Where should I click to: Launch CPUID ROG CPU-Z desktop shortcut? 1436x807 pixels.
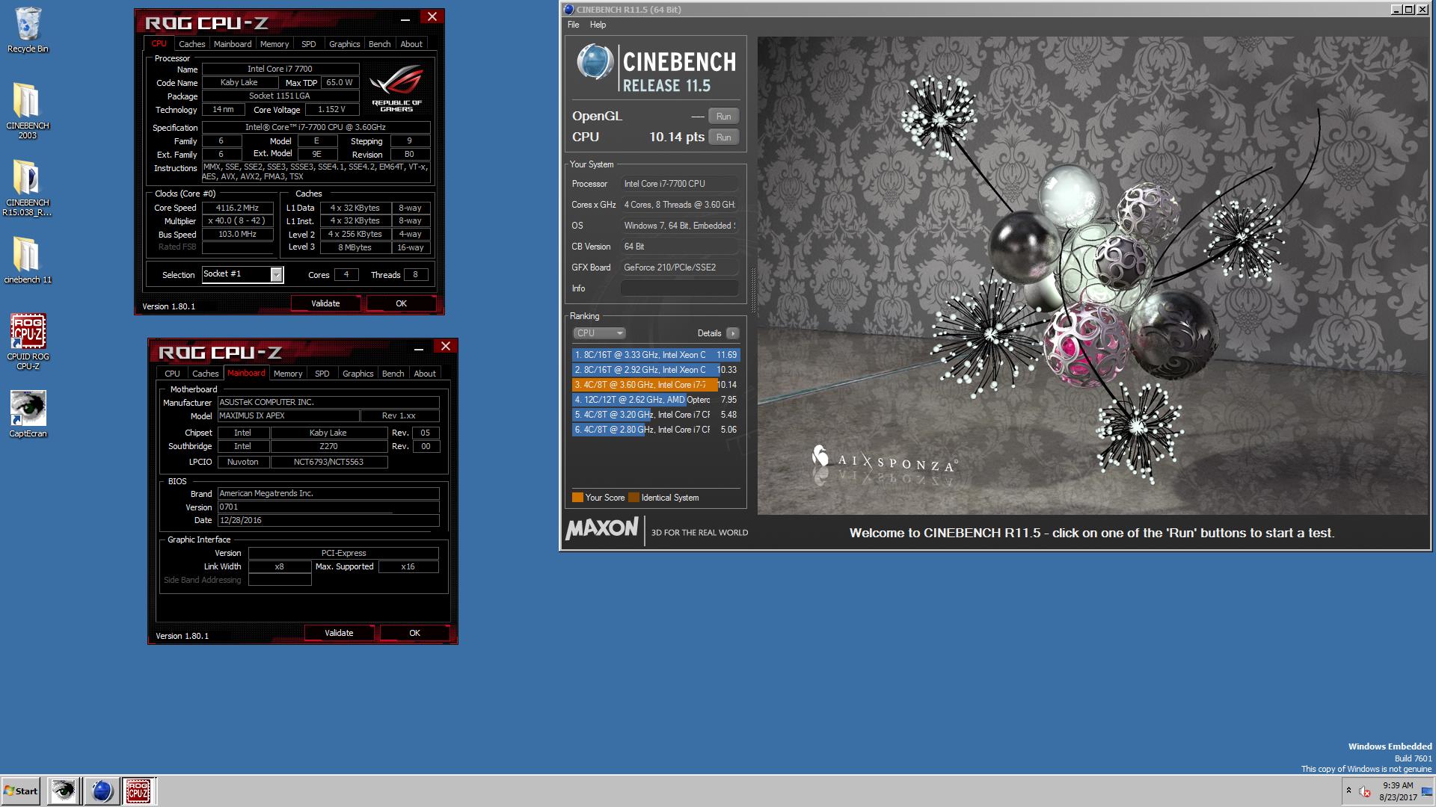28,341
